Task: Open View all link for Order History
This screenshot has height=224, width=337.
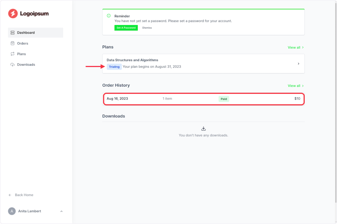Action: tap(296, 86)
